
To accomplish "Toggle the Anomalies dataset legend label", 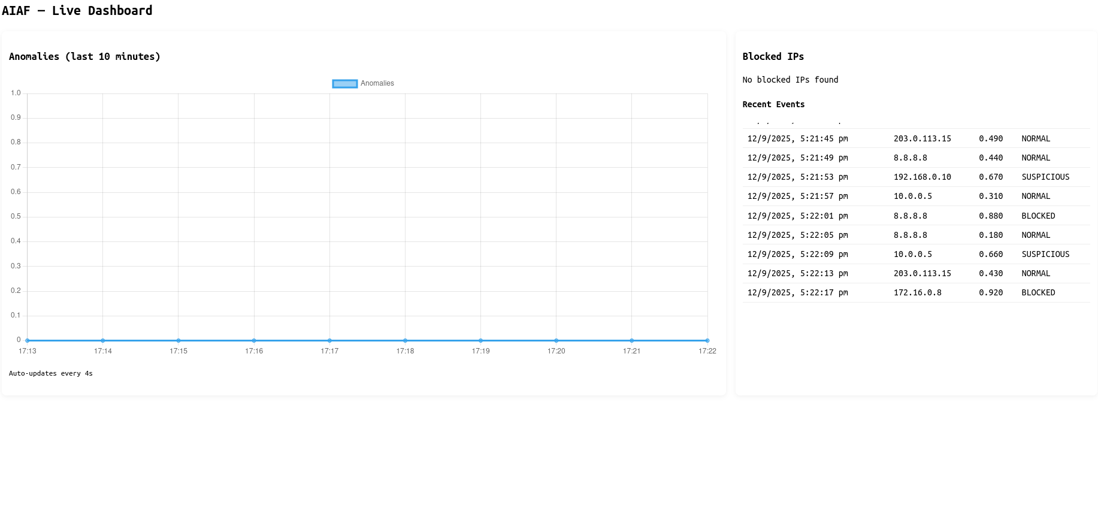I will tap(377, 84).
